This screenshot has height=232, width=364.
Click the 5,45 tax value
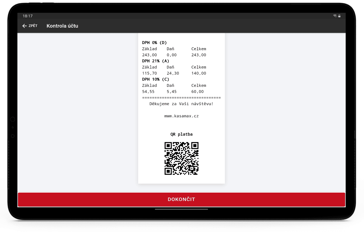click(x=171, y=91)
